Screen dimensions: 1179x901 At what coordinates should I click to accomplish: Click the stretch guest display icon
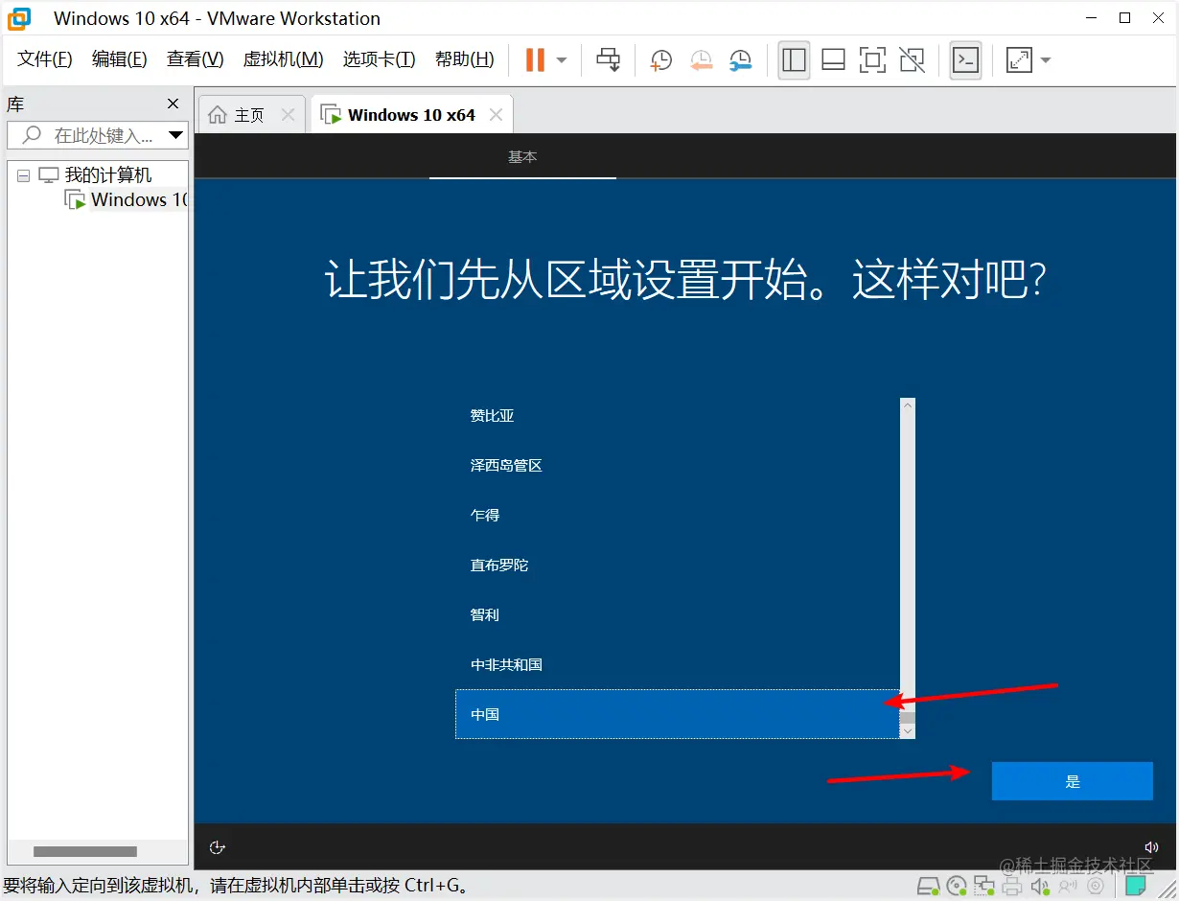tap(1019, 60)
